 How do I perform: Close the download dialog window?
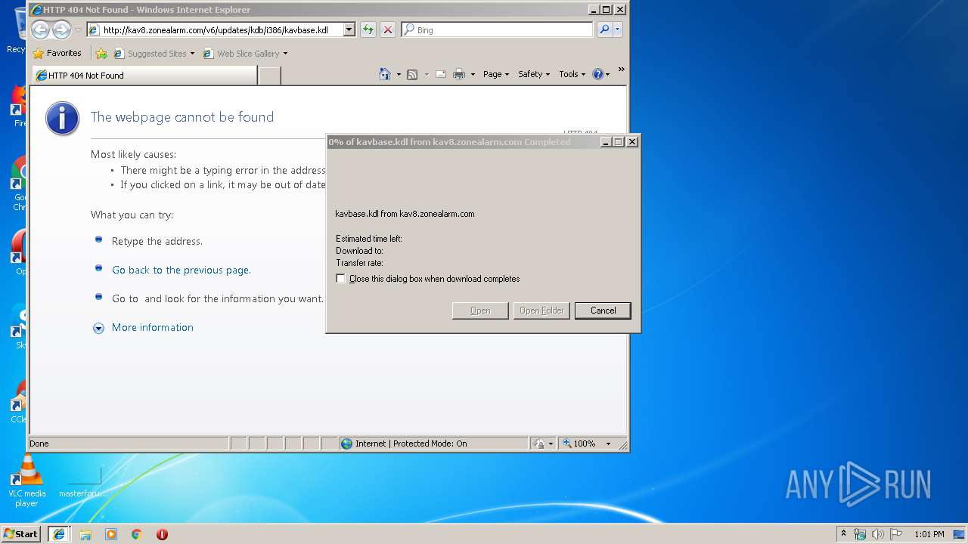[632, 142]
